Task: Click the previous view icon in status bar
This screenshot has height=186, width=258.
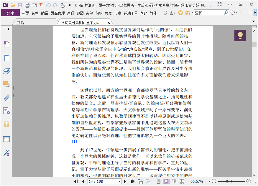Action: [140, 181]
